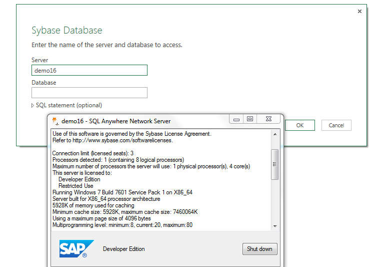The image size is (370, 267).
Task: Click the server log scrollbar thumb
Action: tap(274, 164)
